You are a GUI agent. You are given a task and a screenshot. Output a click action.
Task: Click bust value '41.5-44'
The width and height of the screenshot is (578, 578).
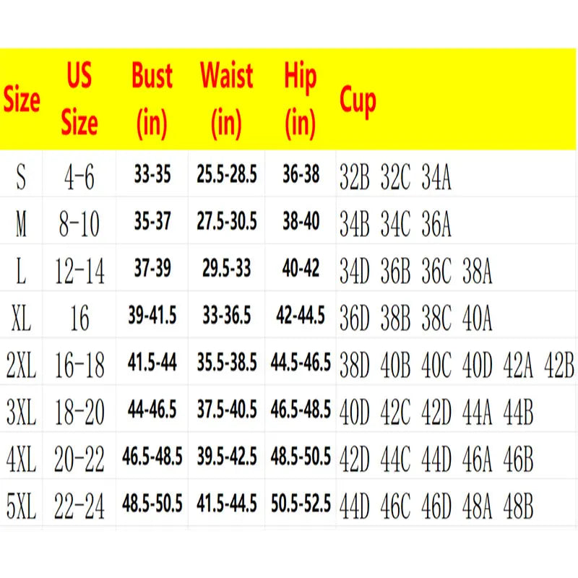152,362
